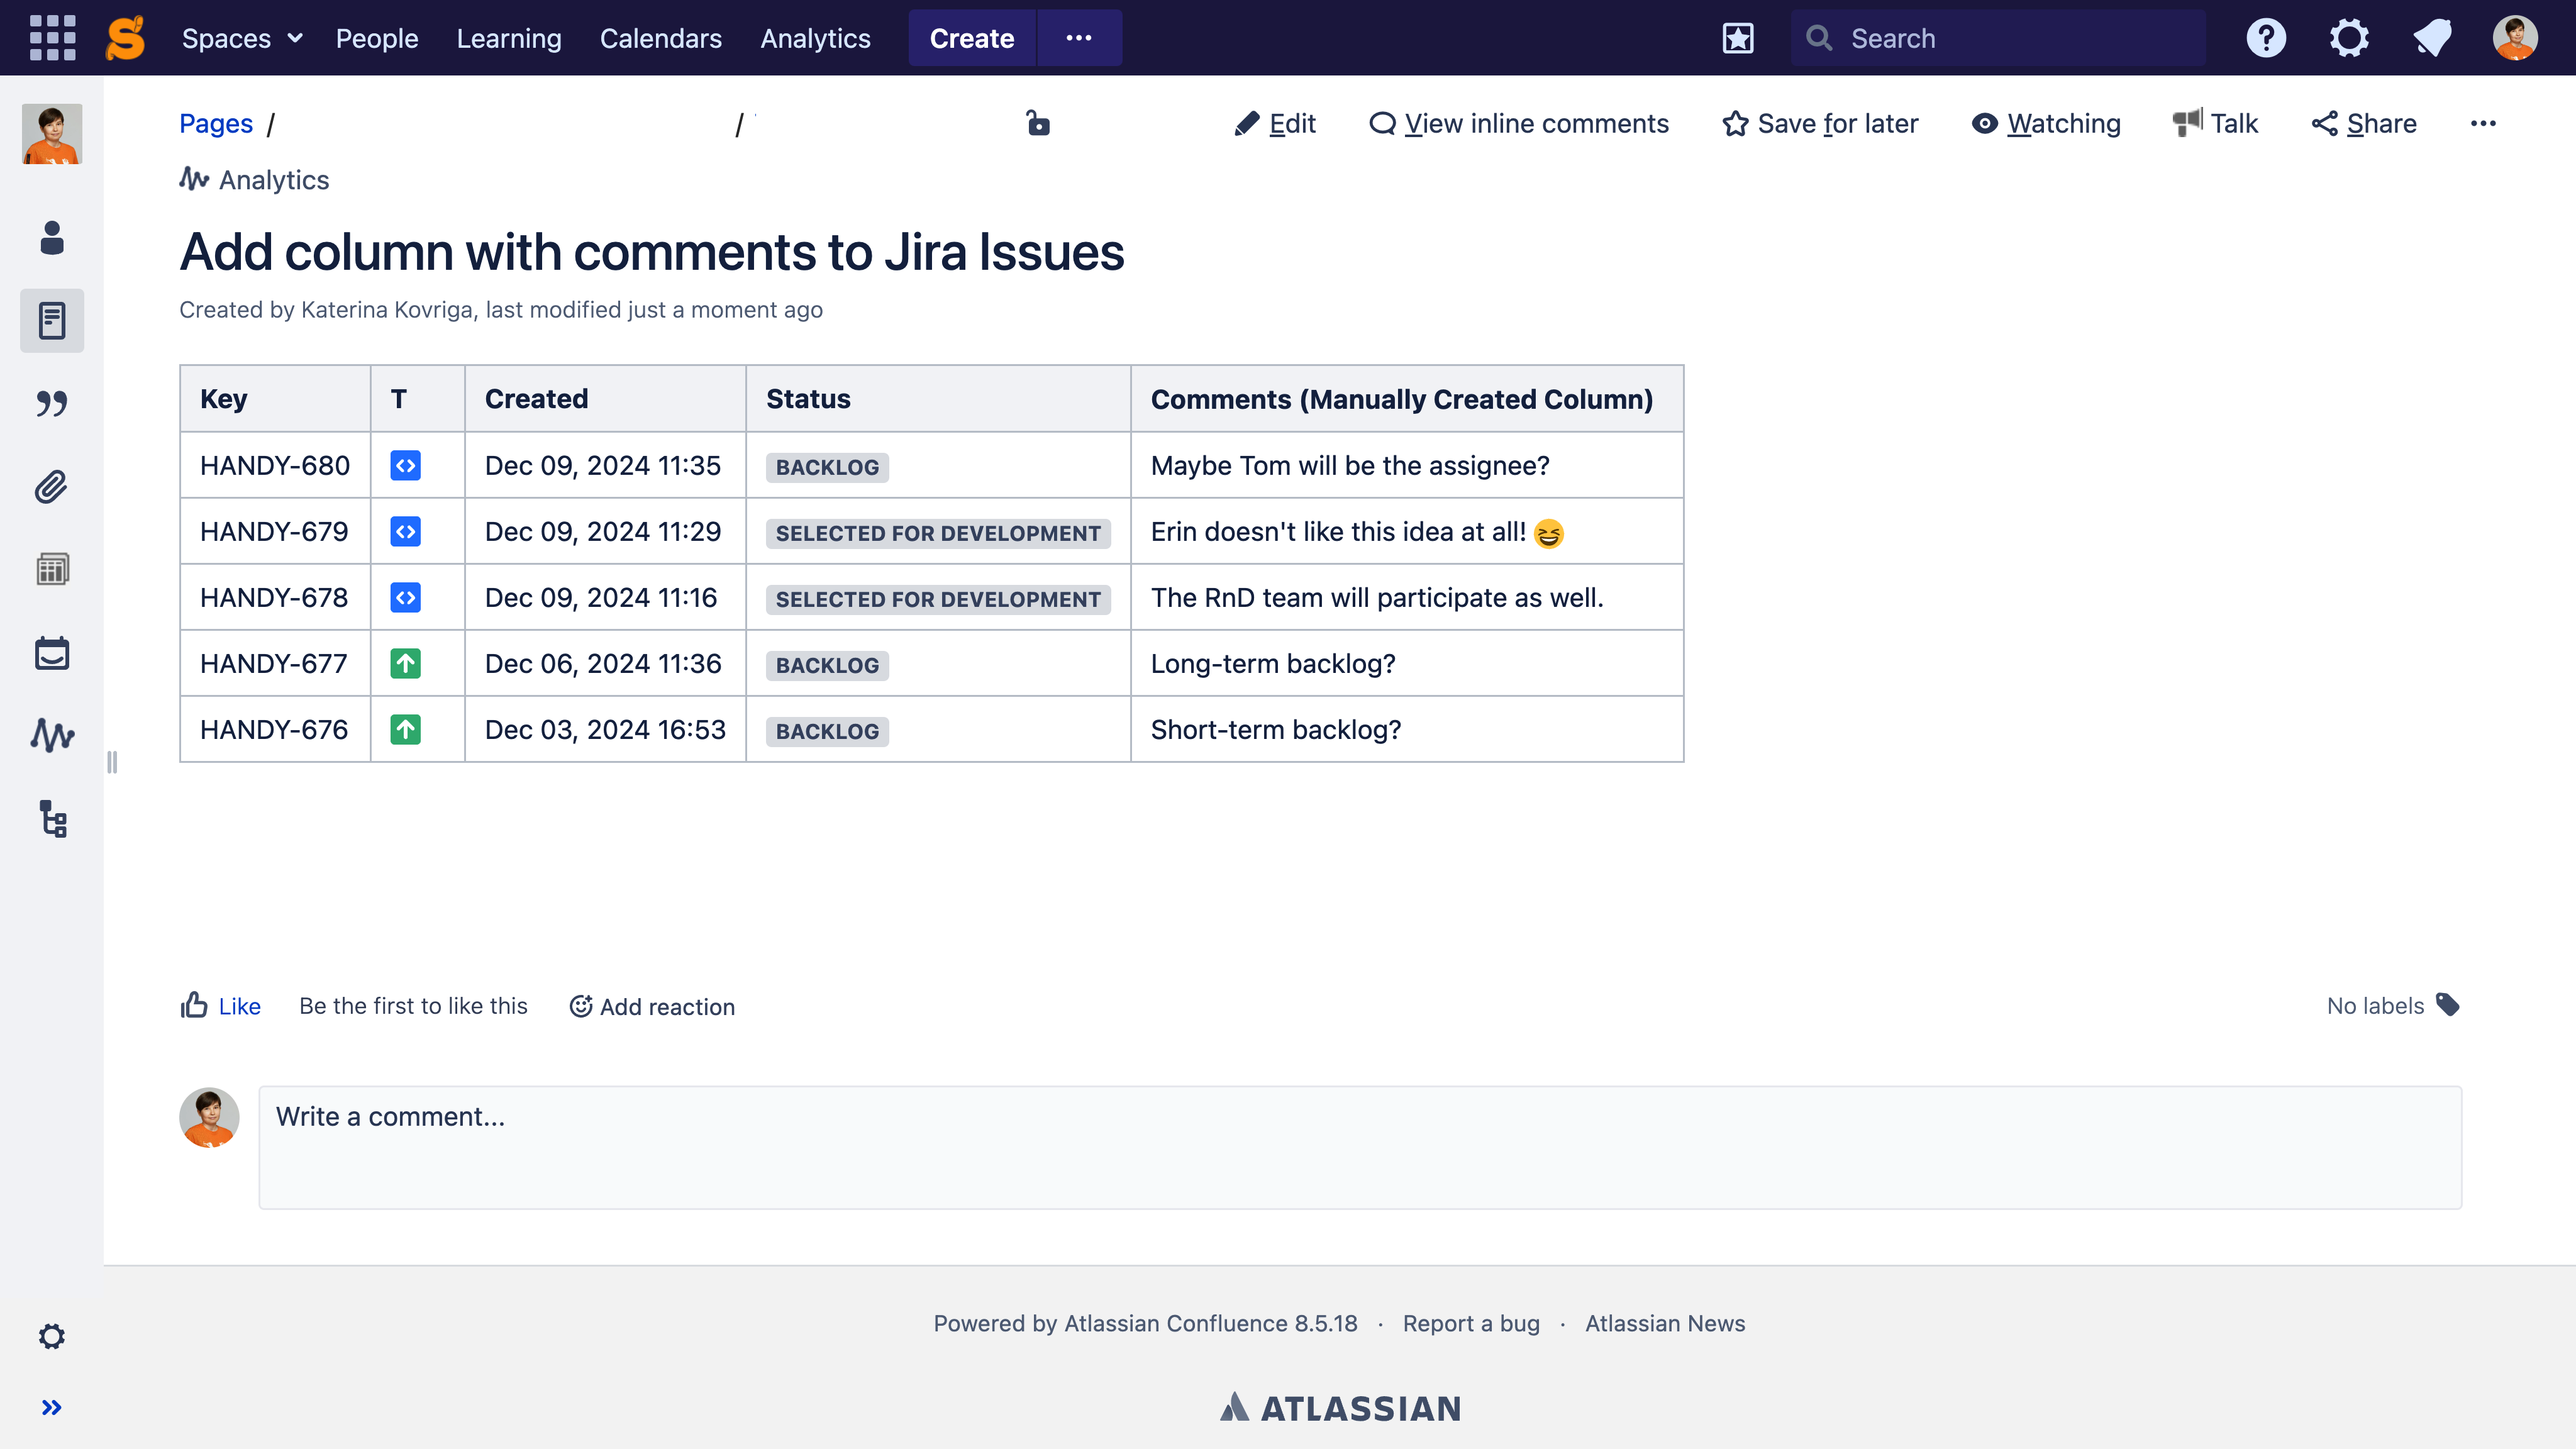Click the Like thumbs-up link
2576x1449 pixels.
(x=221, y=1006)
